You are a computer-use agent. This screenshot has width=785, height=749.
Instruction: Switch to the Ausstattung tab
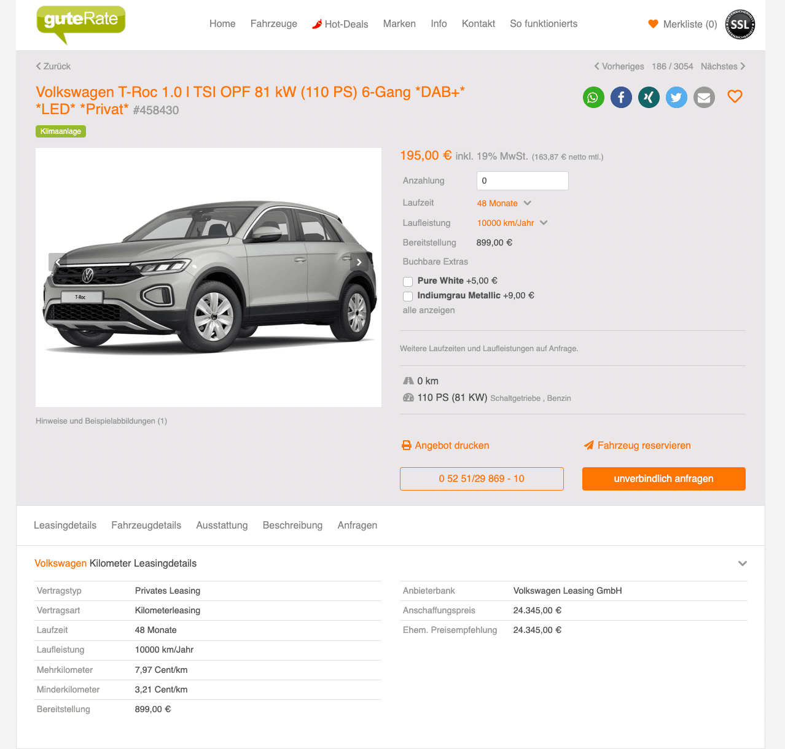click(x=222, y=526)
